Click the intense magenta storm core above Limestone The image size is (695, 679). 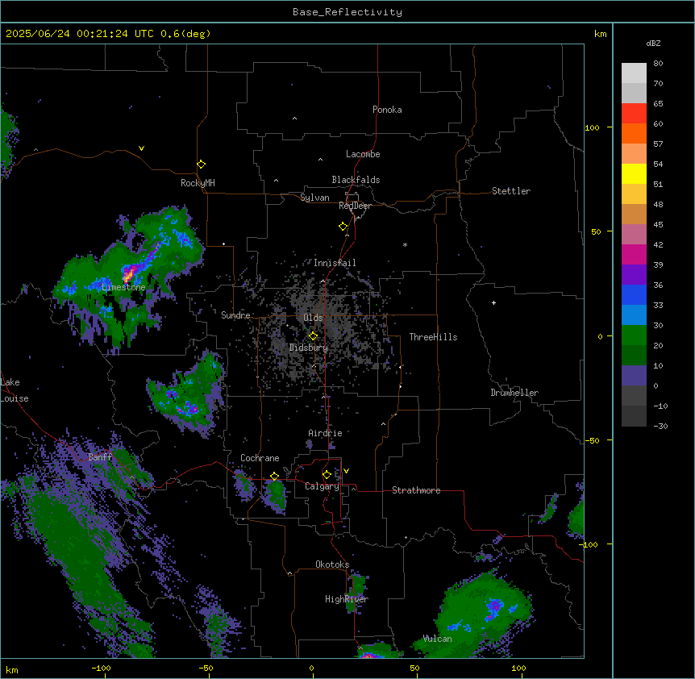pyautogui.click(x=128, y=273)
